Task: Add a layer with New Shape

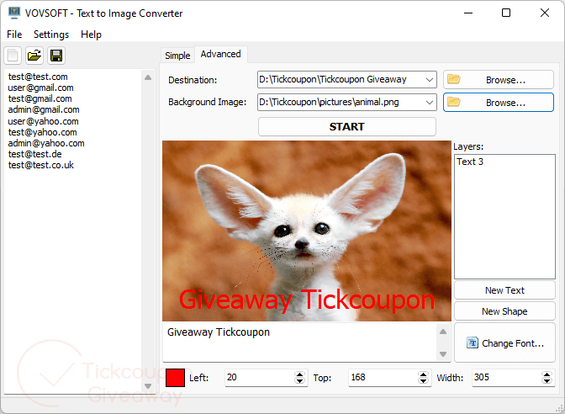Action: pos(504,311)
